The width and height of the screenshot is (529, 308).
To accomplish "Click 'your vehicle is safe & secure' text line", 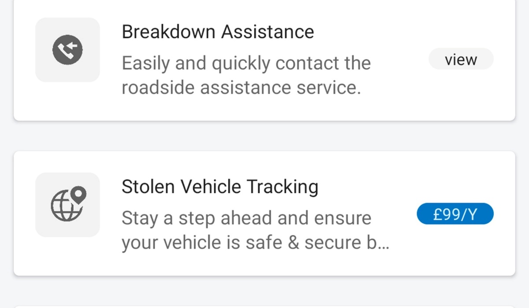I will tap(242, 242).
